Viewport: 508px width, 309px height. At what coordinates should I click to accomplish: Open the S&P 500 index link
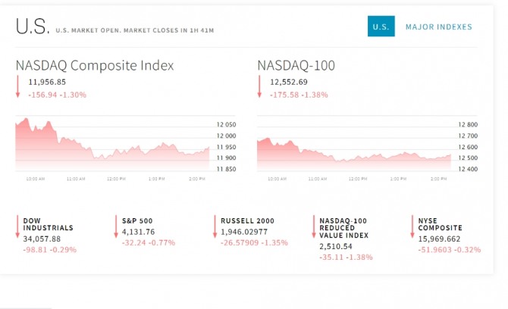[136, 220]
